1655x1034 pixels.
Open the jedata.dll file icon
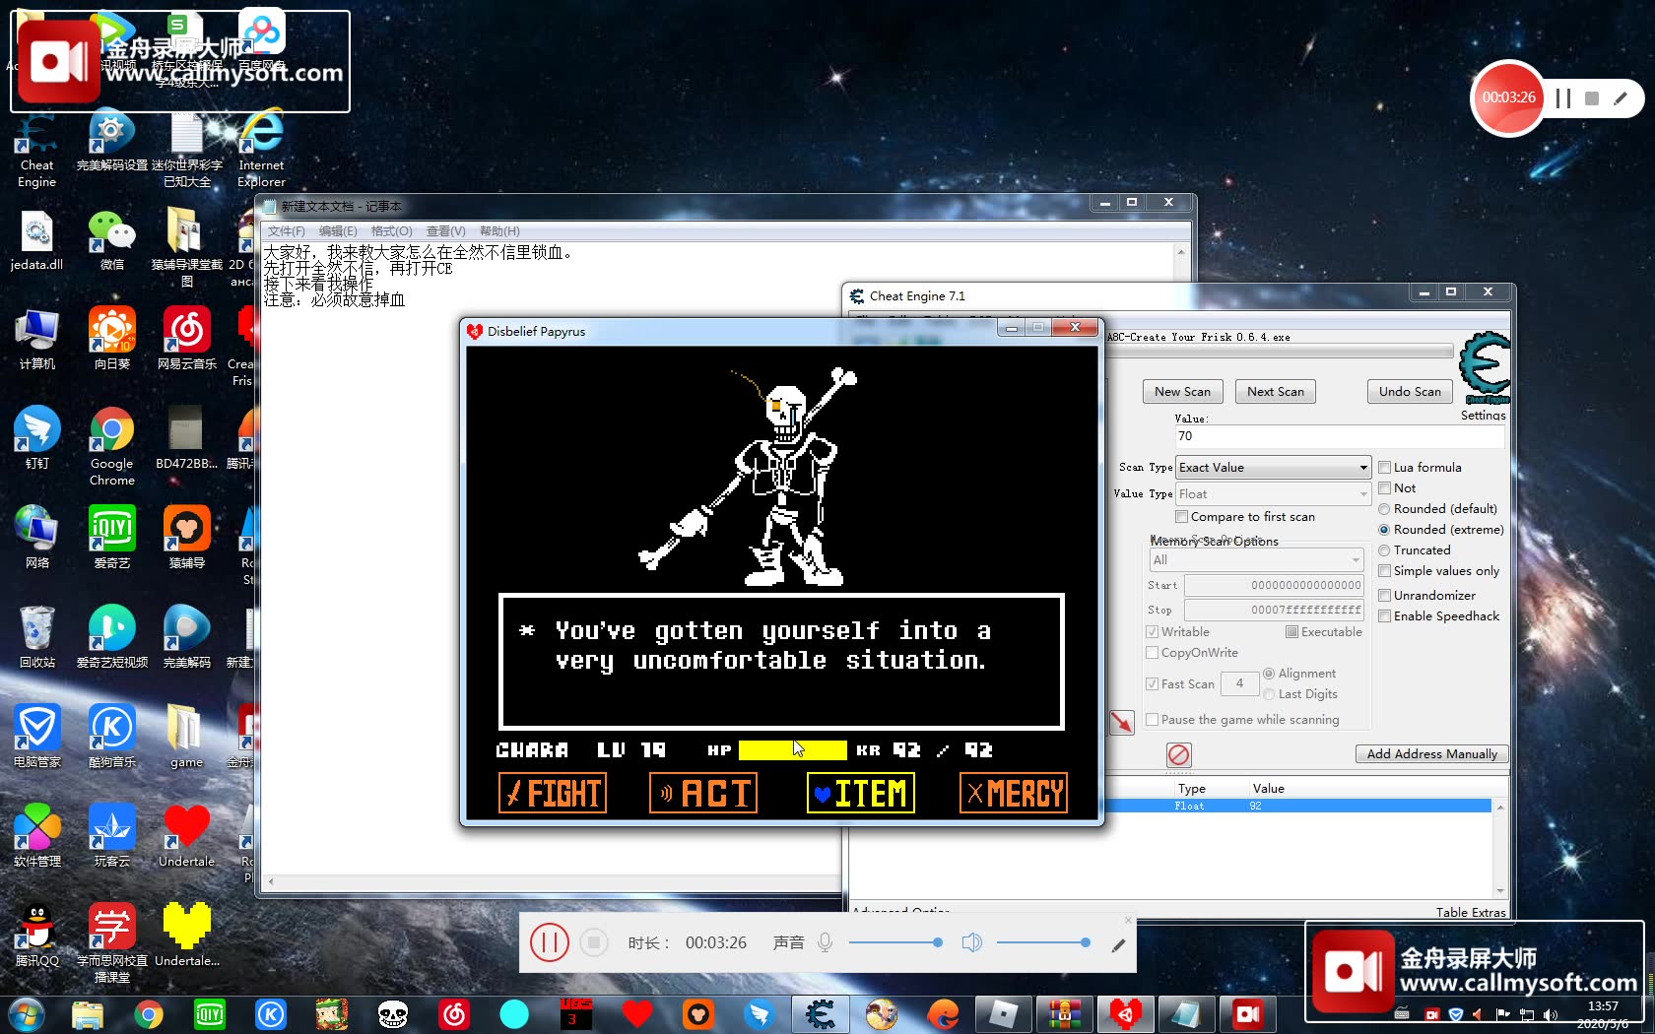(36, 241)
